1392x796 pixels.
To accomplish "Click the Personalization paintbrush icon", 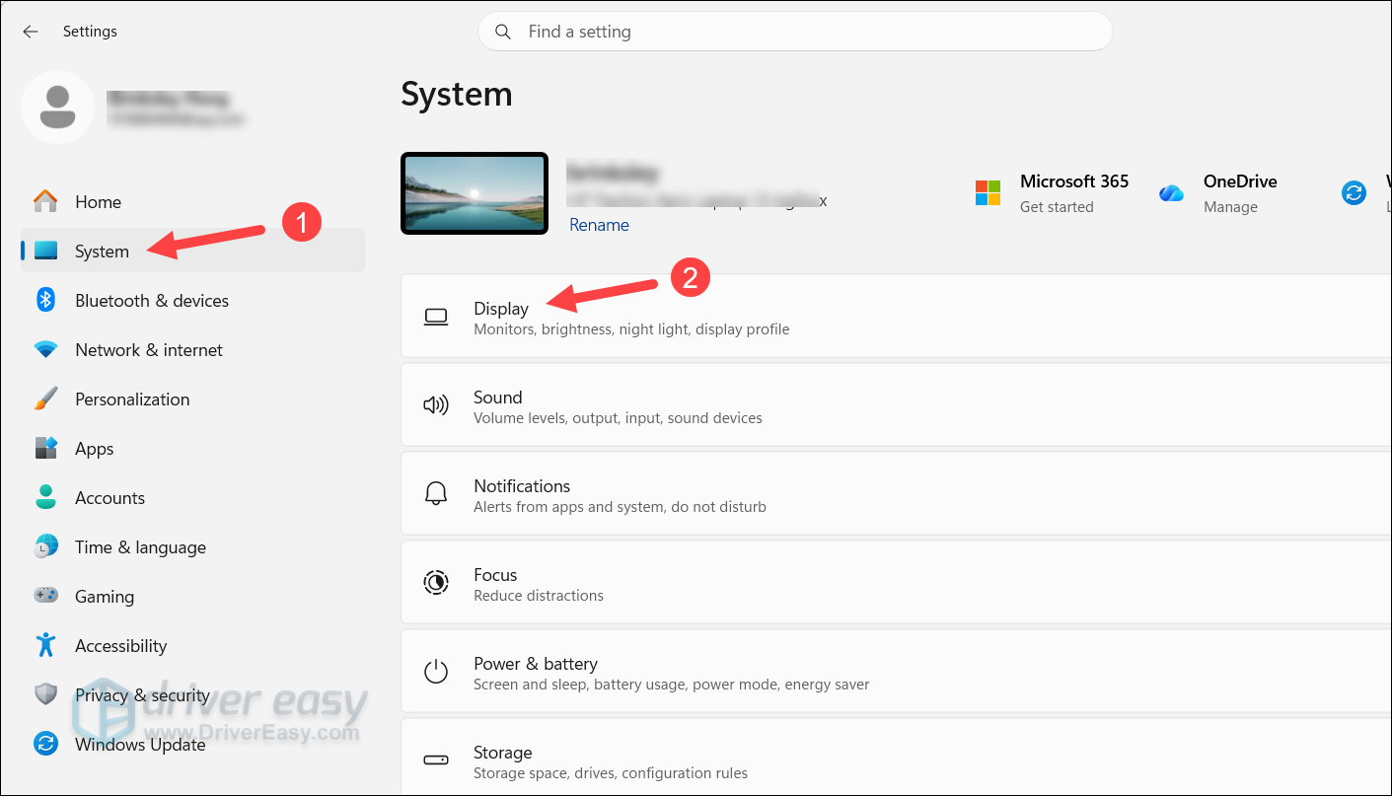I will [45, 398].
